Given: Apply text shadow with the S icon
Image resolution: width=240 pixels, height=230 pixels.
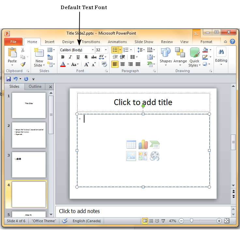Looking at the screenshot, I should click(86, 57).
